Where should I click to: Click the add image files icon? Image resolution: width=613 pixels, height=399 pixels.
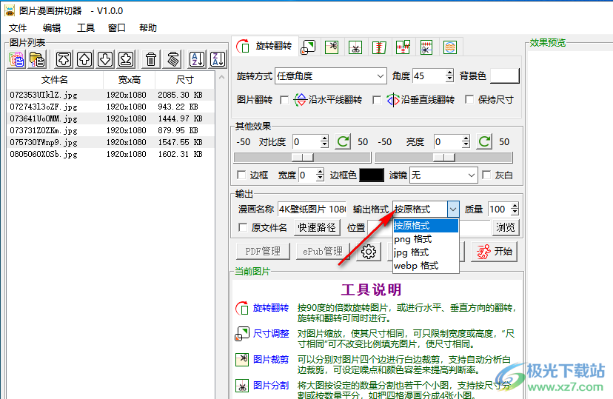(x=16, y=59)
